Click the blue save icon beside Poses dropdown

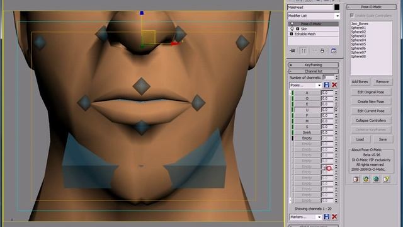(x=327, y=85)
